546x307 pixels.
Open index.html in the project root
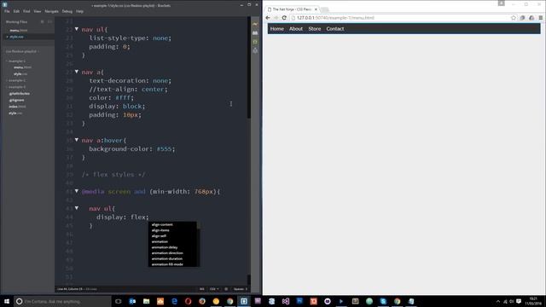[x=17, y=107]
